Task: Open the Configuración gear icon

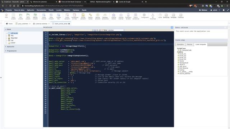Action: click(144, 16)
